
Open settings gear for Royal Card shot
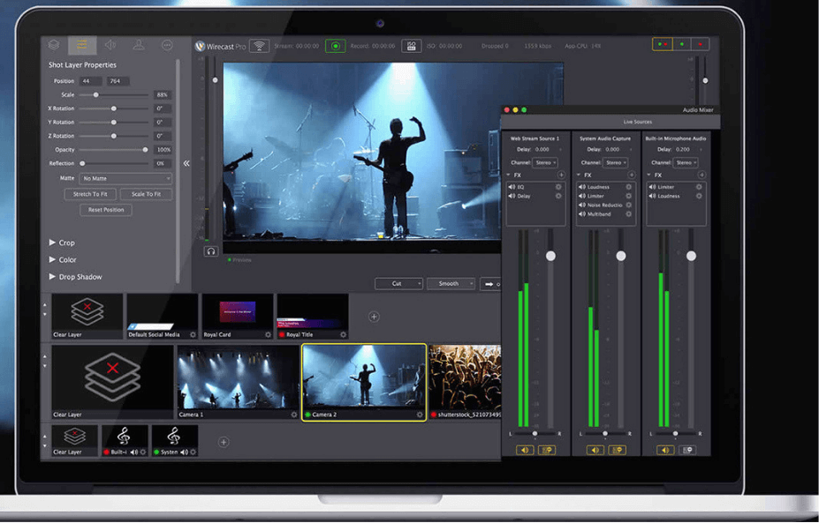(268, 335)
